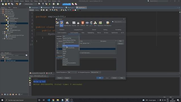The image size is (181, 102).
Task: Open the default config dropdown in toolbar
Action: pos(30,4)
